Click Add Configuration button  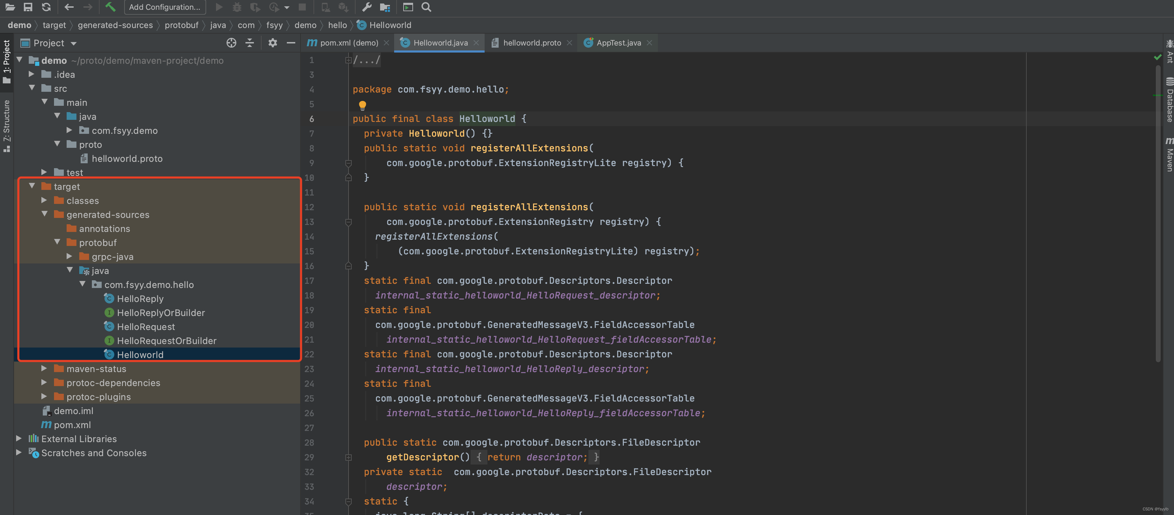click(164, 7)
